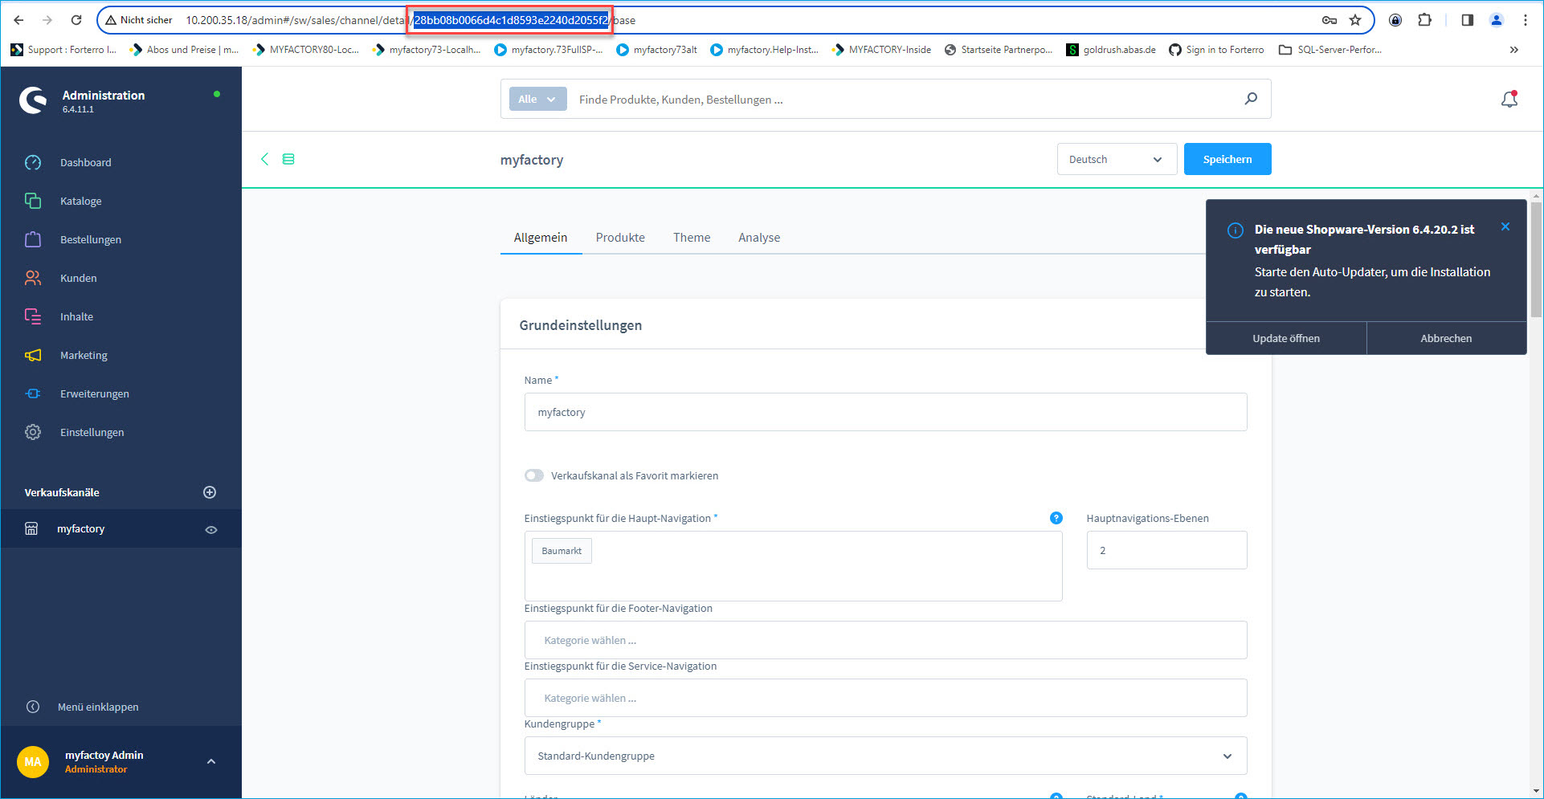1544x799 pixels.
Task: Expand the myfactoy Admin user menu
Action: 211,761
